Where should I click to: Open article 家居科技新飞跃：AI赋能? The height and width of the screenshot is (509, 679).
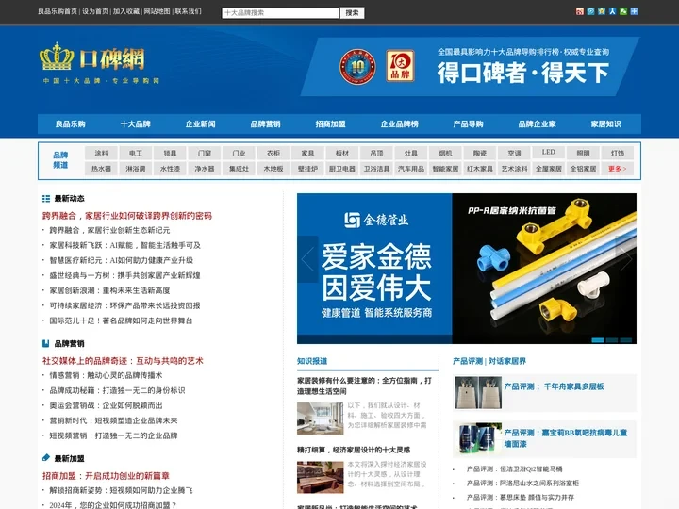point(125,245)
